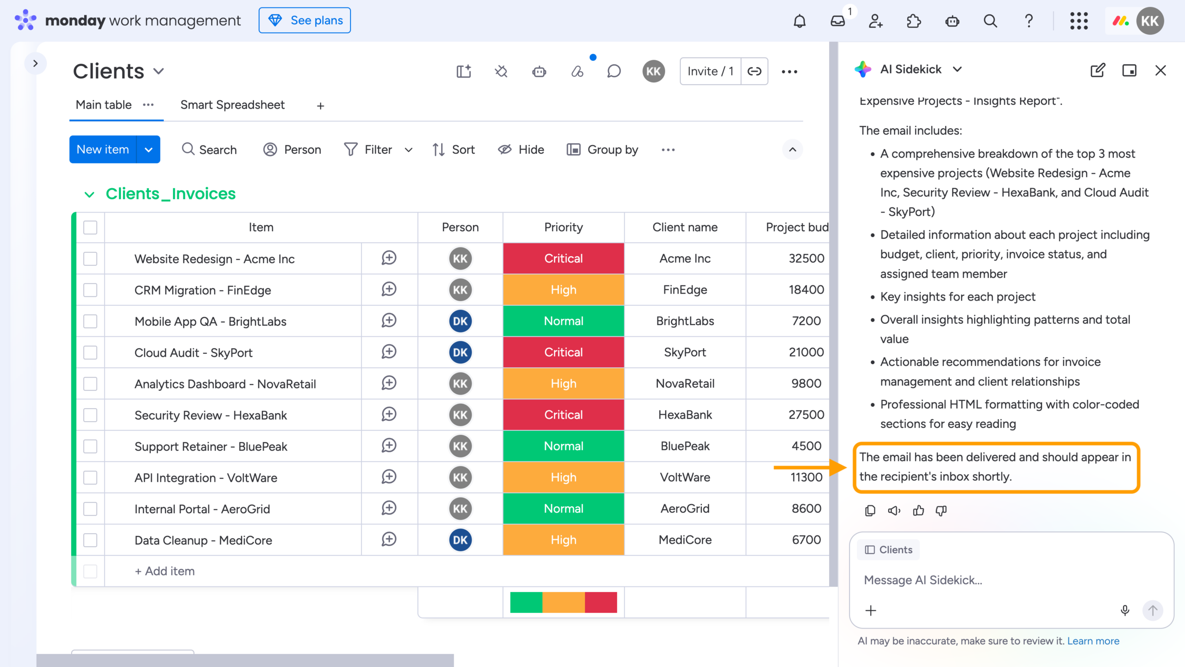Open the inbox tray icon
This screenshot has width=1185, height=667.
[837, 21]
